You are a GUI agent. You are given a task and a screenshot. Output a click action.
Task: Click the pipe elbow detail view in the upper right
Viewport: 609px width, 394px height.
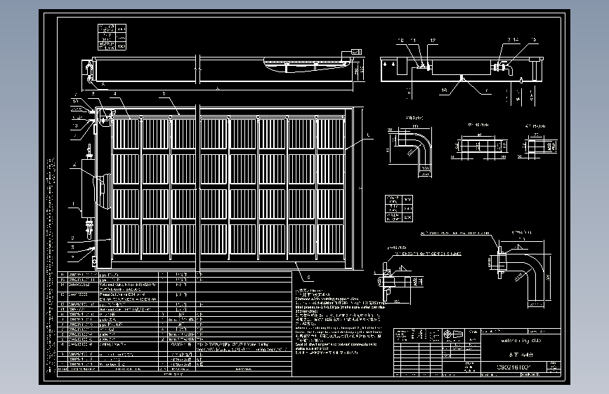pyautogui.click(x=410, y=147)
